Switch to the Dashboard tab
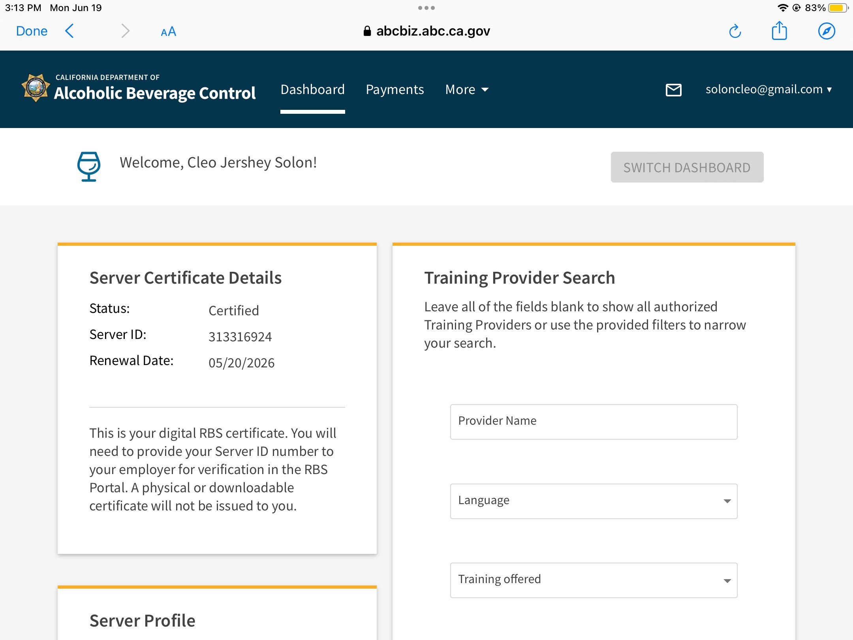Viewport: 853px width, 640px height. coord(312,90)
